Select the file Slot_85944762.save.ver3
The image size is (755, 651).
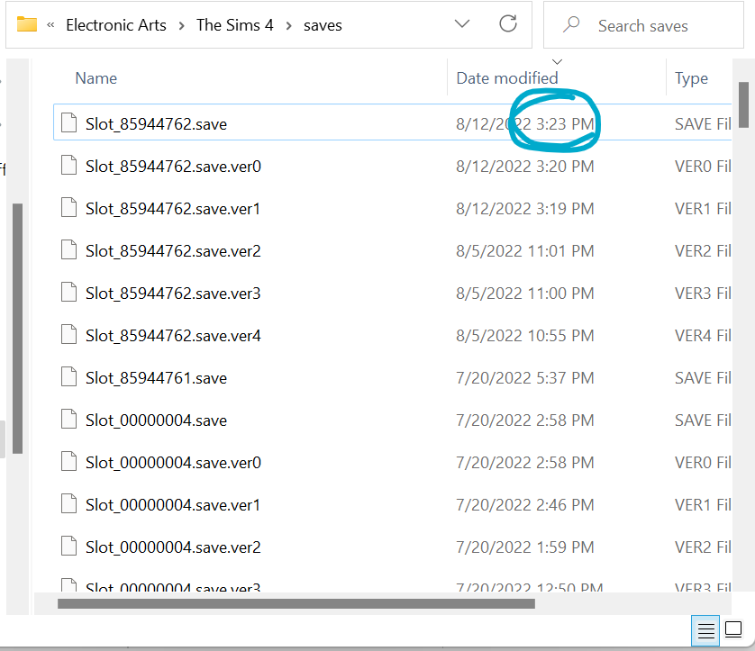173,294
